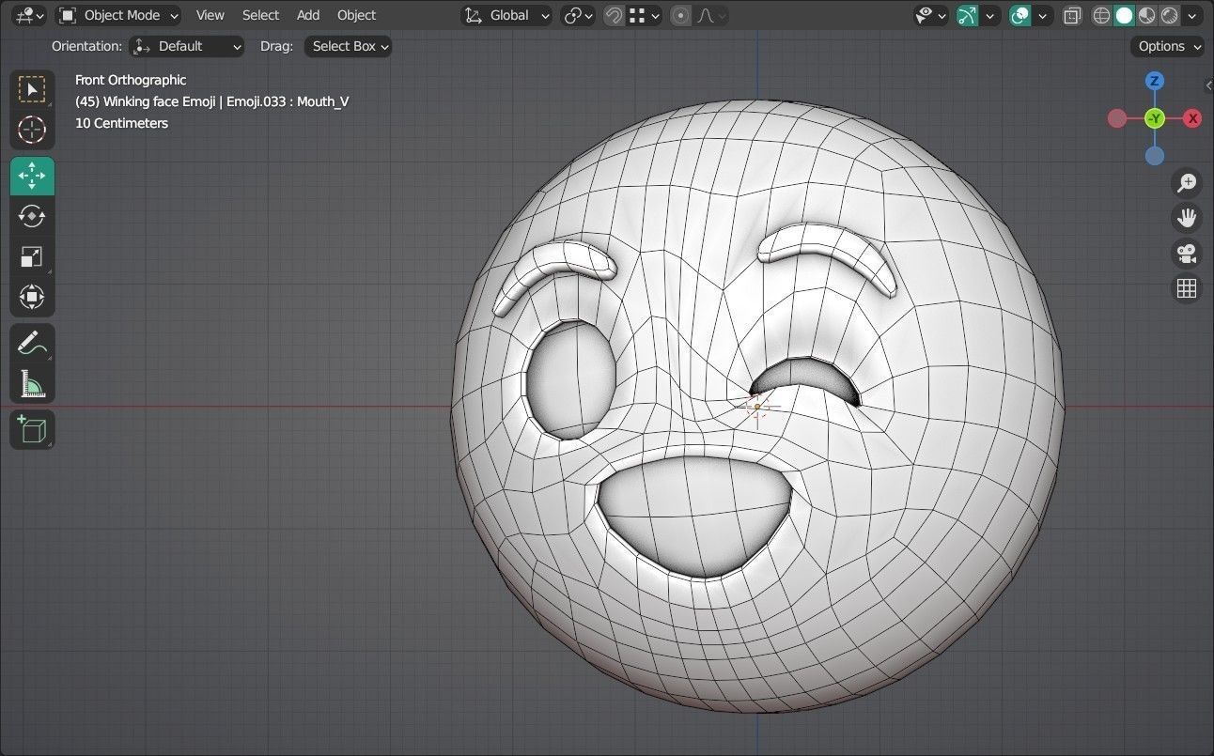Open the Add menu
1214x756 pixels.
(308, 15)
